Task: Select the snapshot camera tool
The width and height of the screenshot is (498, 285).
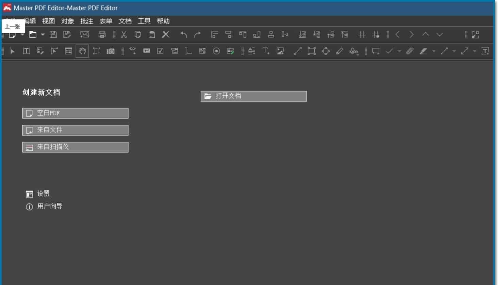Action: [x=111, y=51]
